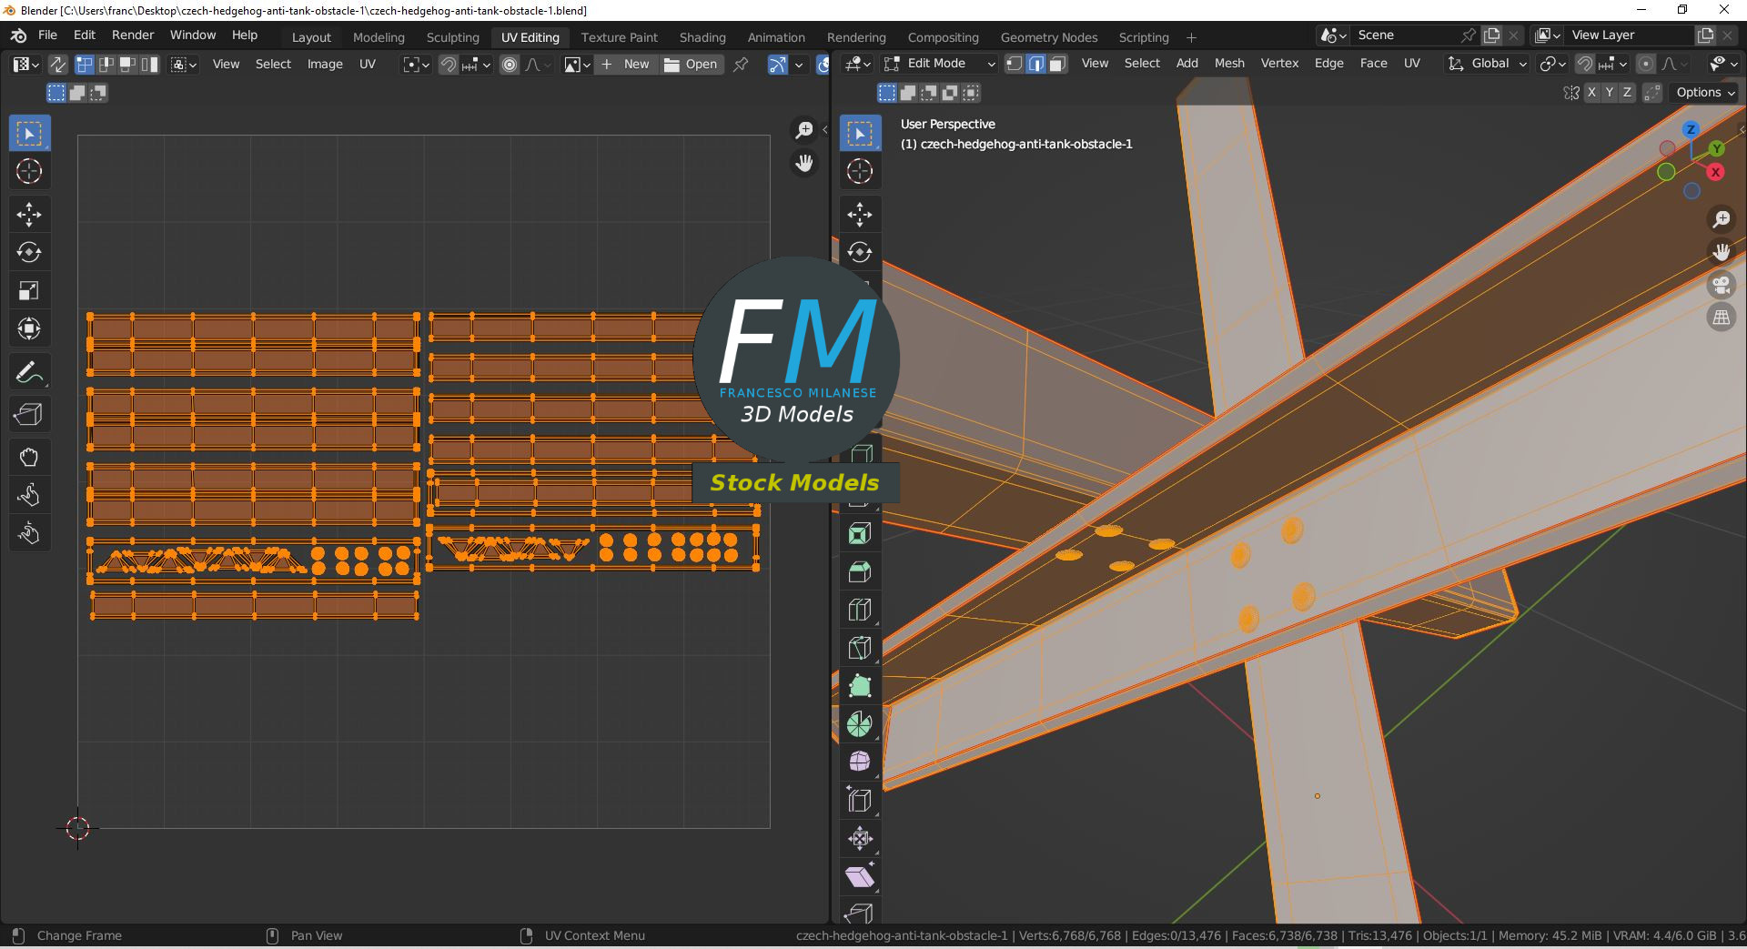Open Global transform orientation dropdown
Screen dimensions: 1747x949
click(1488, 64)
